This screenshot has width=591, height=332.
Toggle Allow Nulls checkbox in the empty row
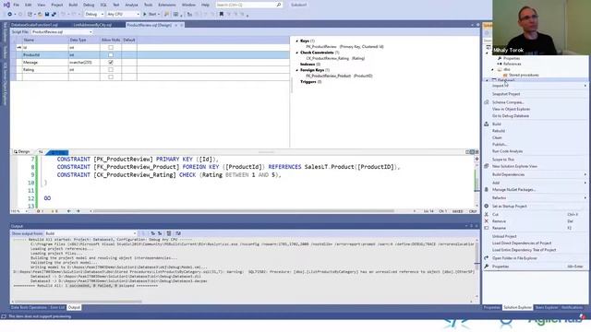click(x=111, y=77)
